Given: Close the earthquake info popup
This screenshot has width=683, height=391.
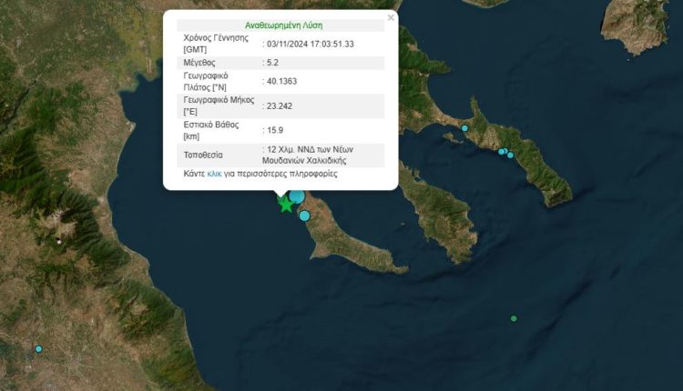Looking at the screenshot, I should point(391,17).
